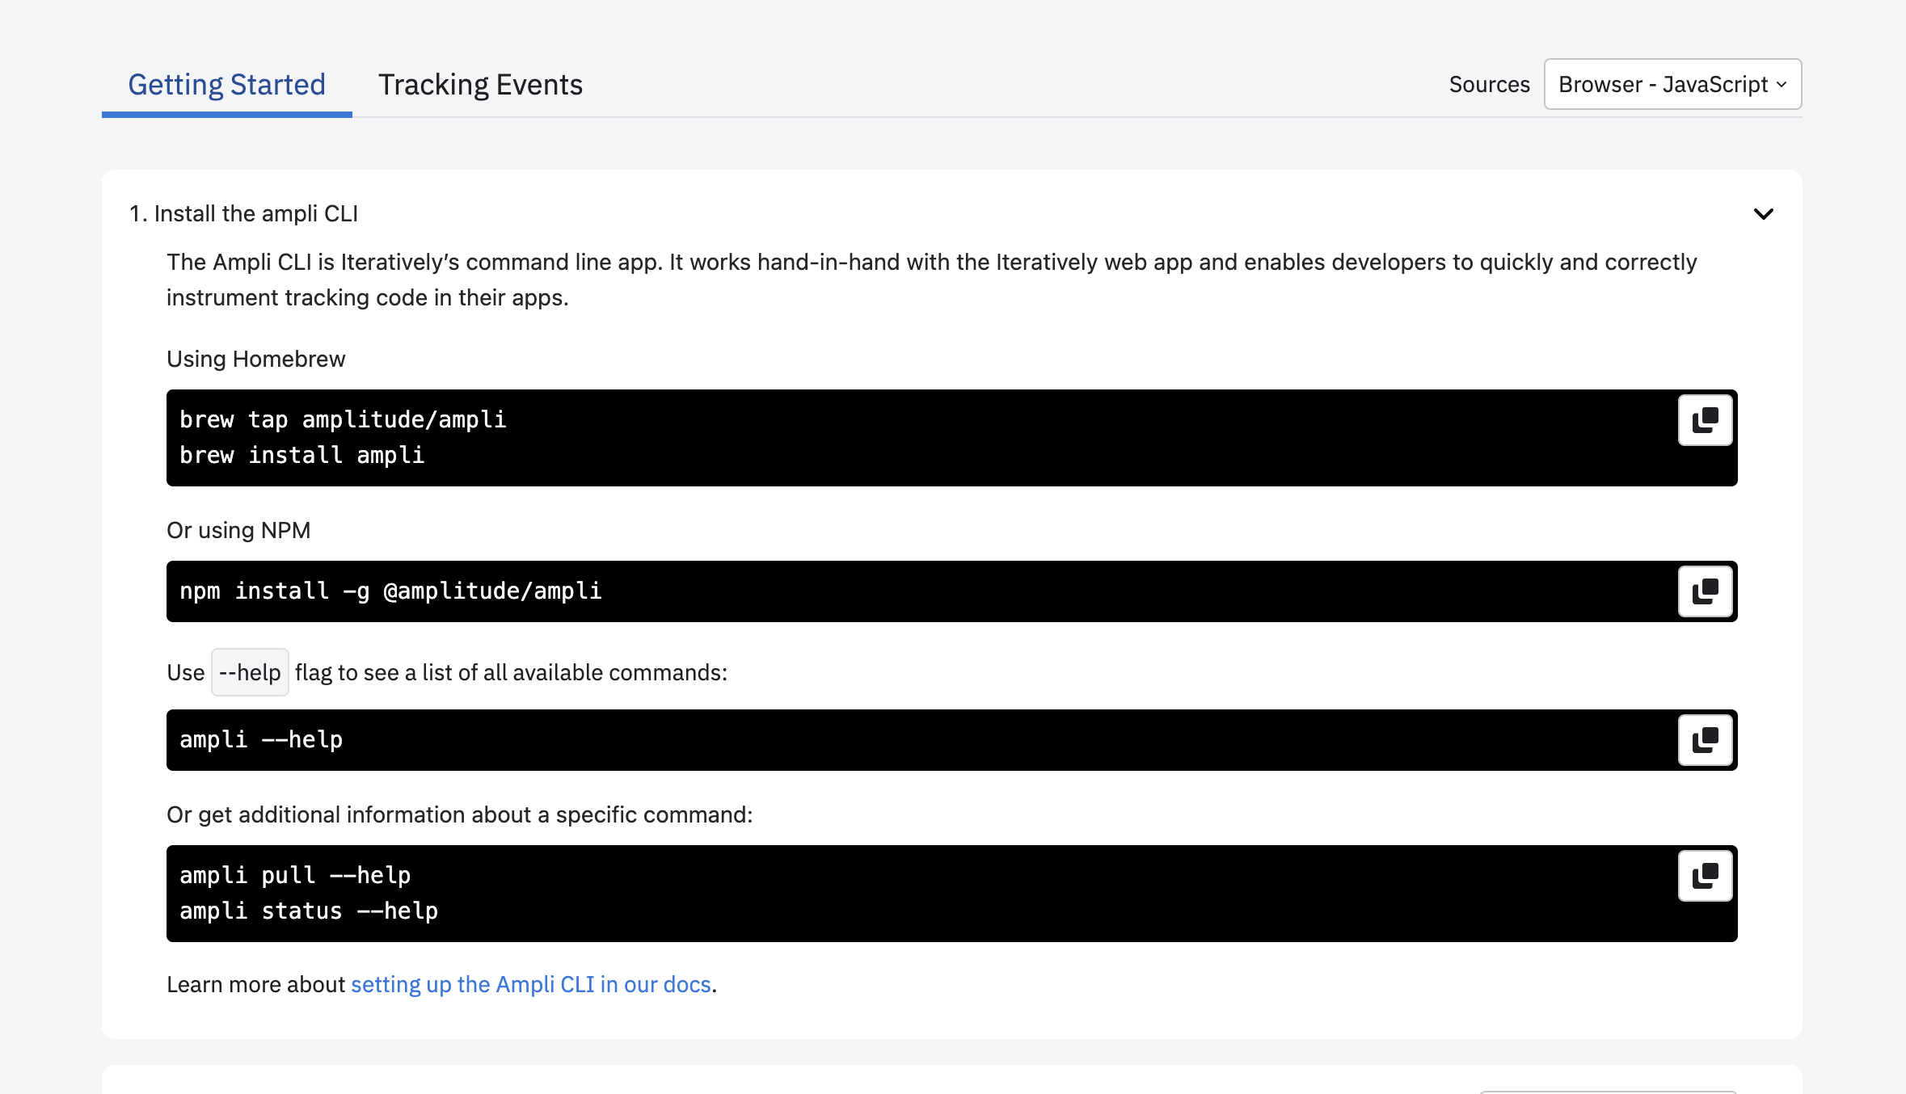Copy the ampli pull and status help commands
Screen dimensions: 1906x1094
(x=1705, y=876)
